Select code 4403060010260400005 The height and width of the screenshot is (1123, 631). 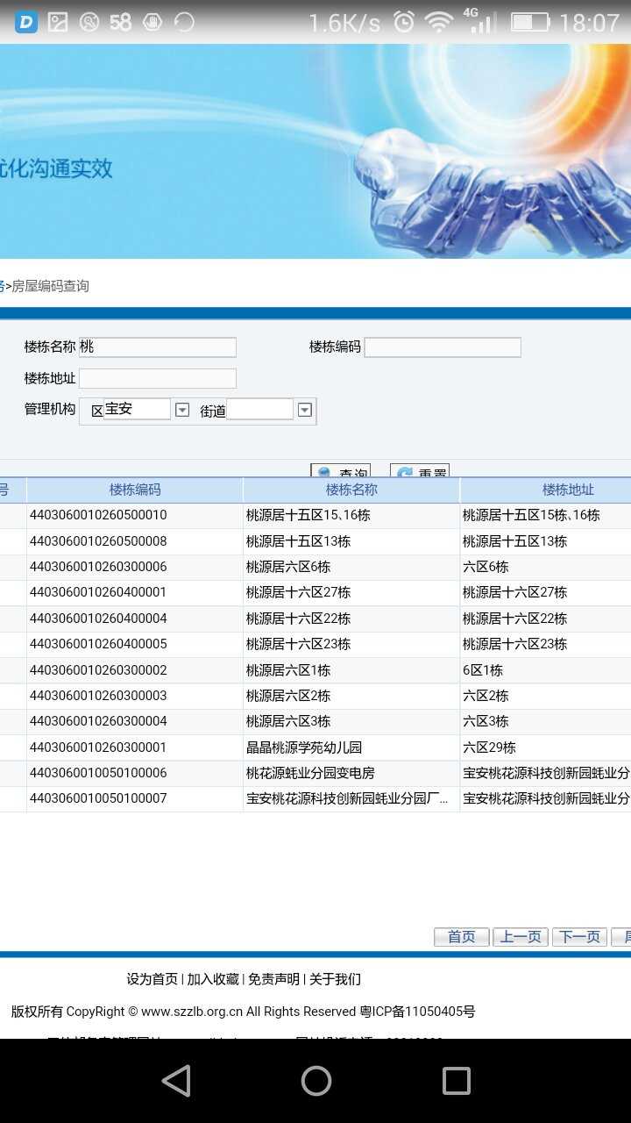click(98, 644)
